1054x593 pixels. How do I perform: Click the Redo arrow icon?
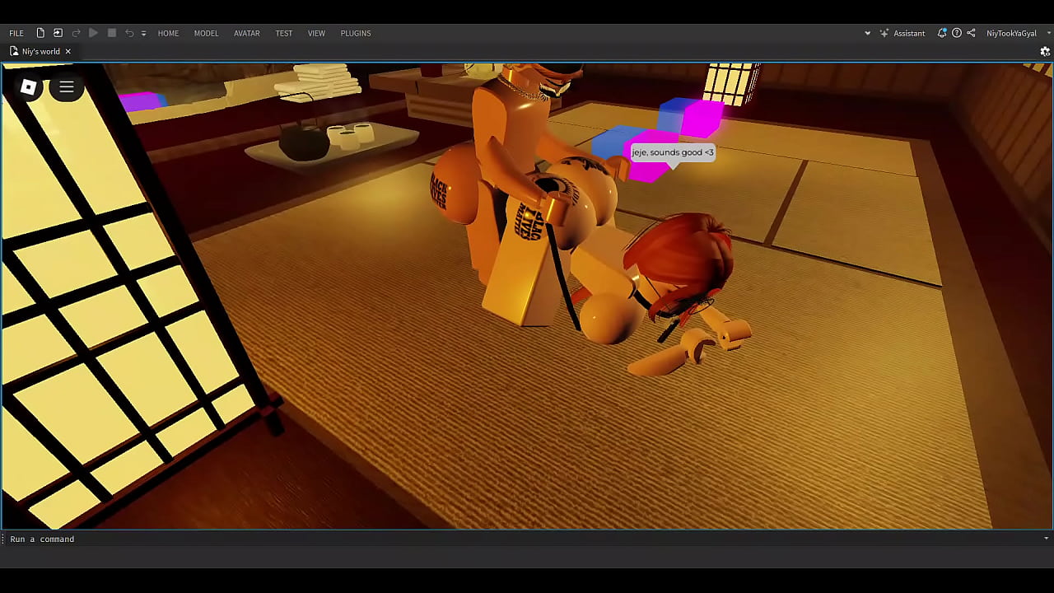pos(76,33)
